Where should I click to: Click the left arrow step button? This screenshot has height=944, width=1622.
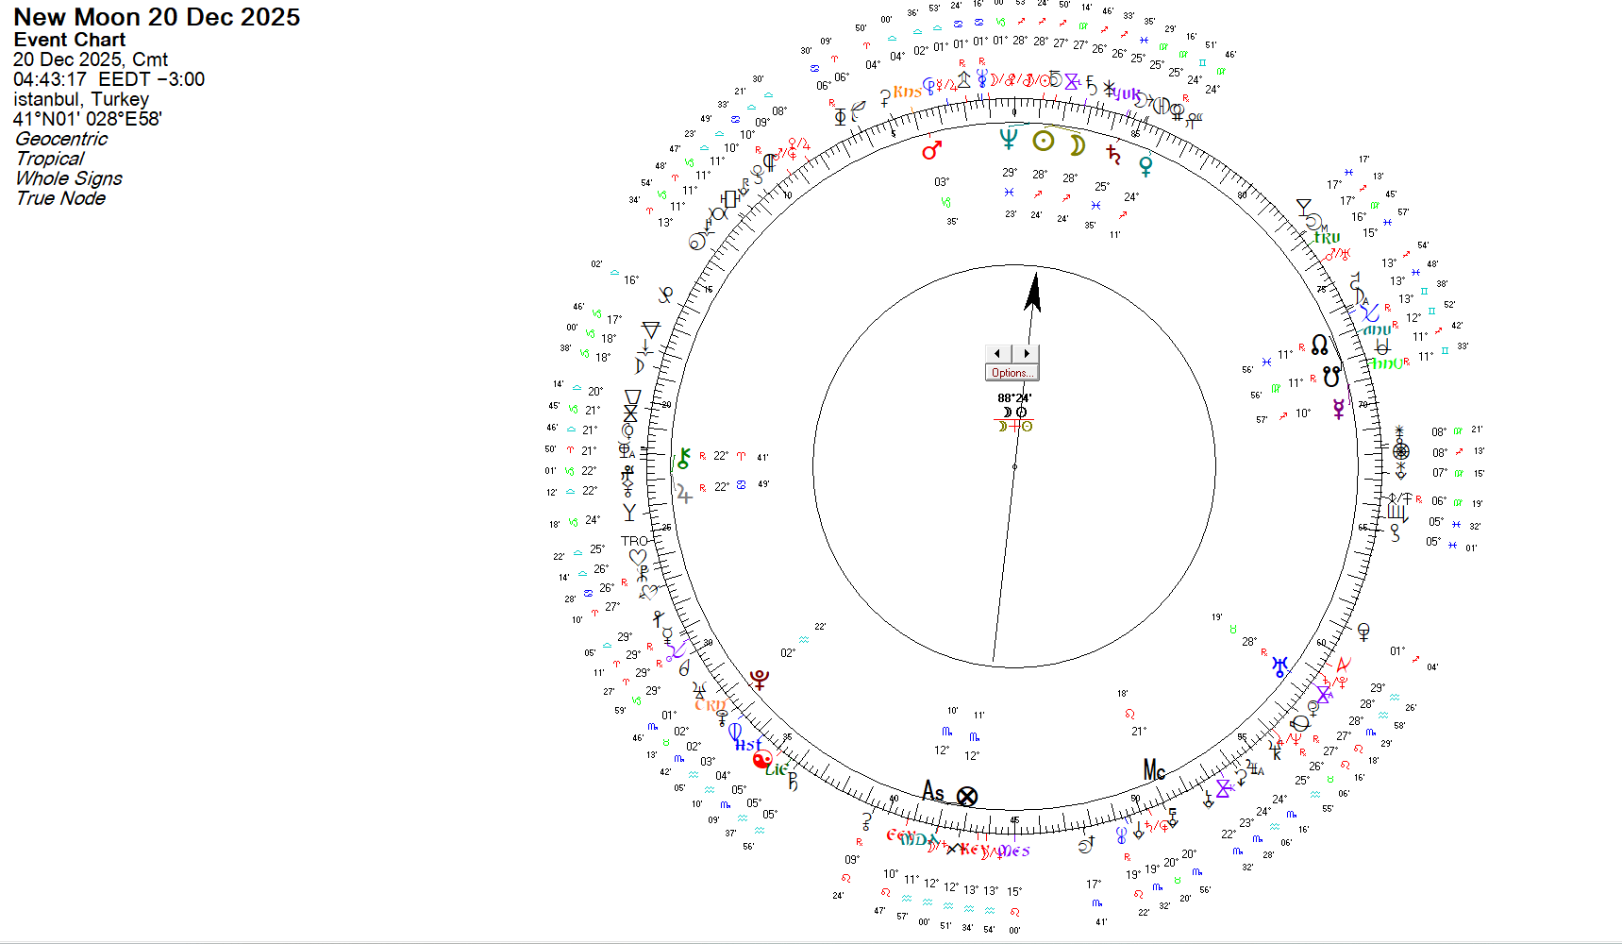pos(998,353)
